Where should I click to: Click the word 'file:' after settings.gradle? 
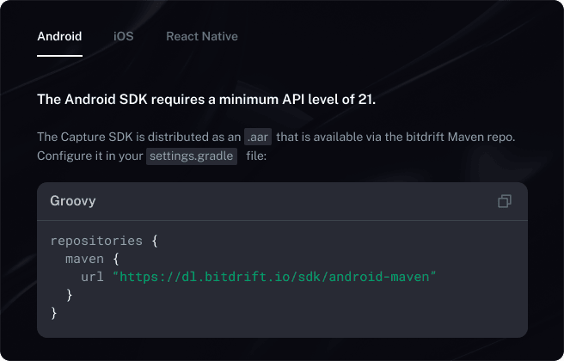[259, 156]
